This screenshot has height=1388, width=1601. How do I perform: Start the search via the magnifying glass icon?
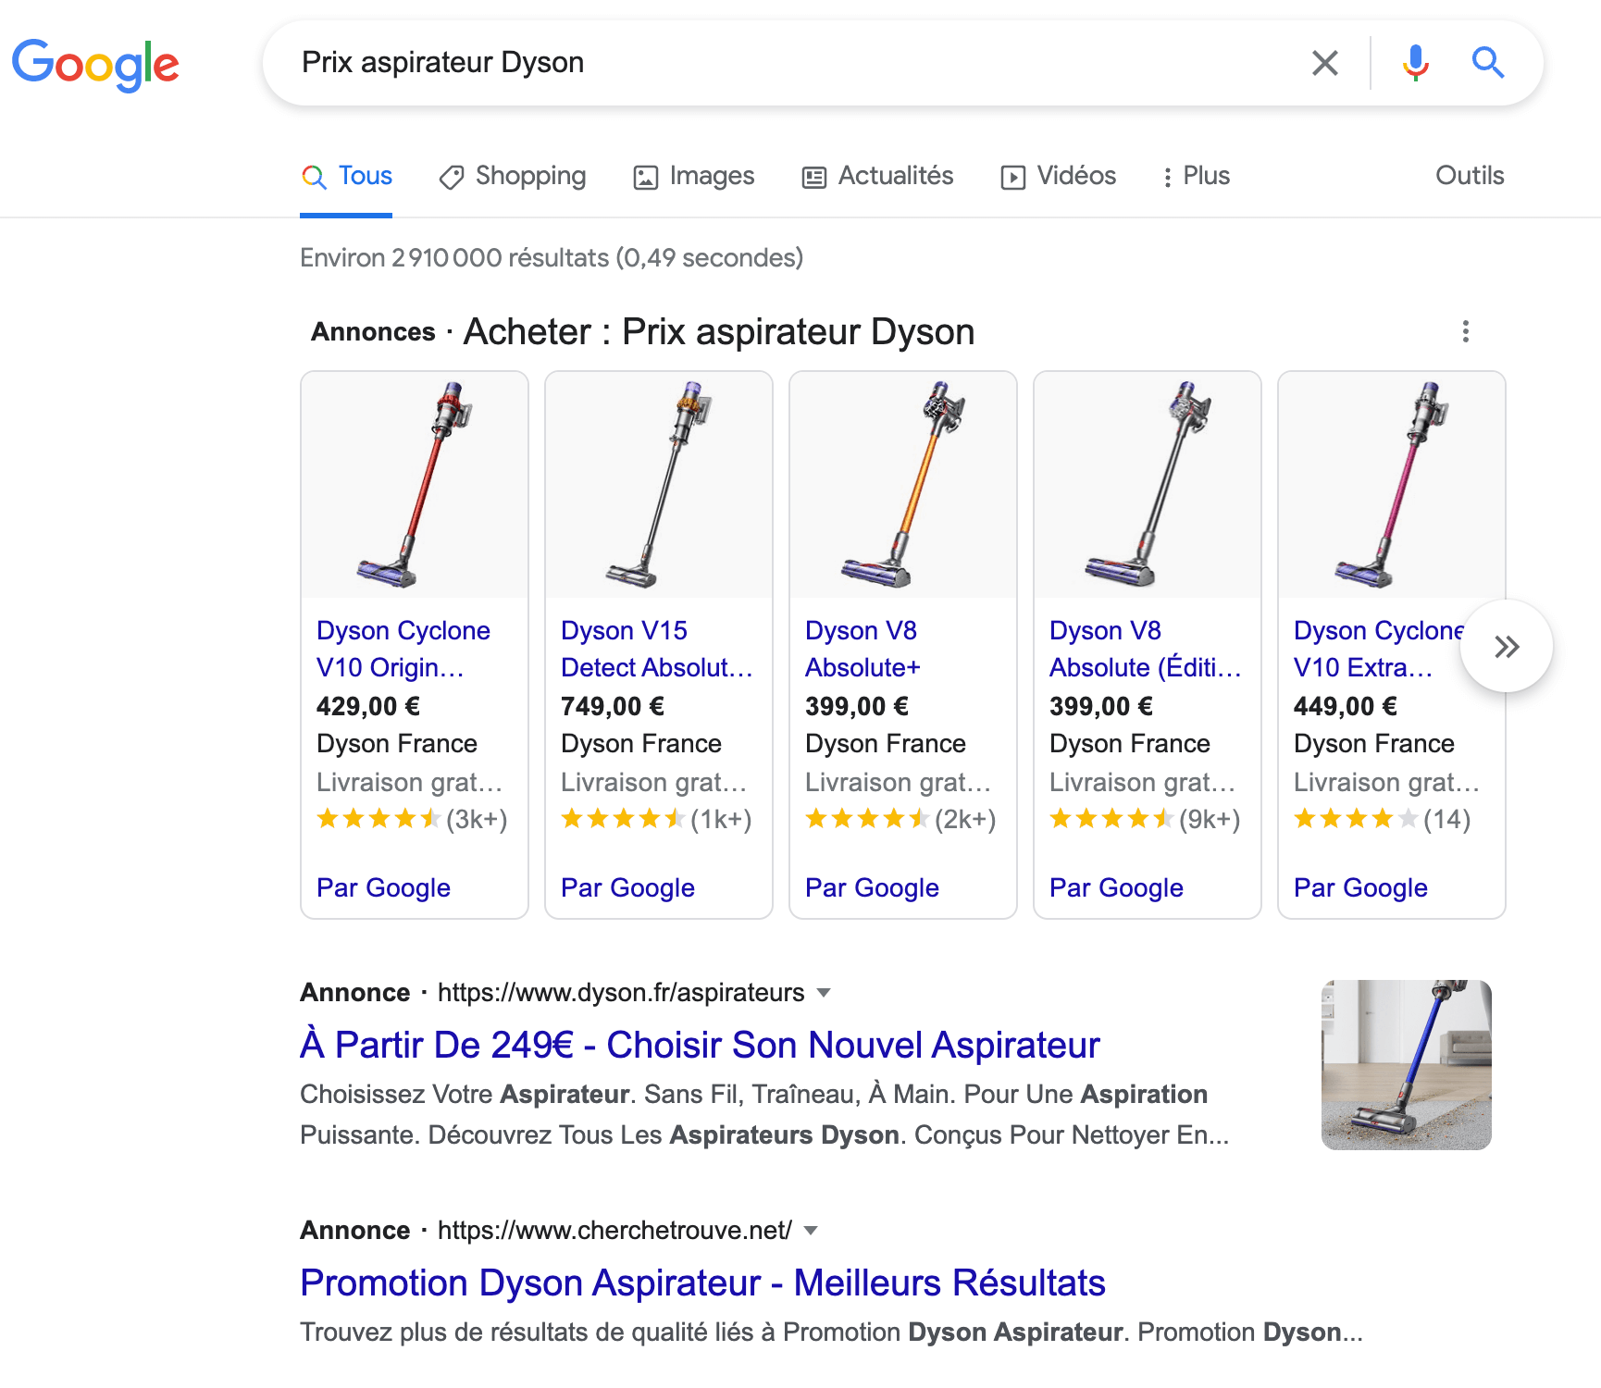pos(1487,63)
